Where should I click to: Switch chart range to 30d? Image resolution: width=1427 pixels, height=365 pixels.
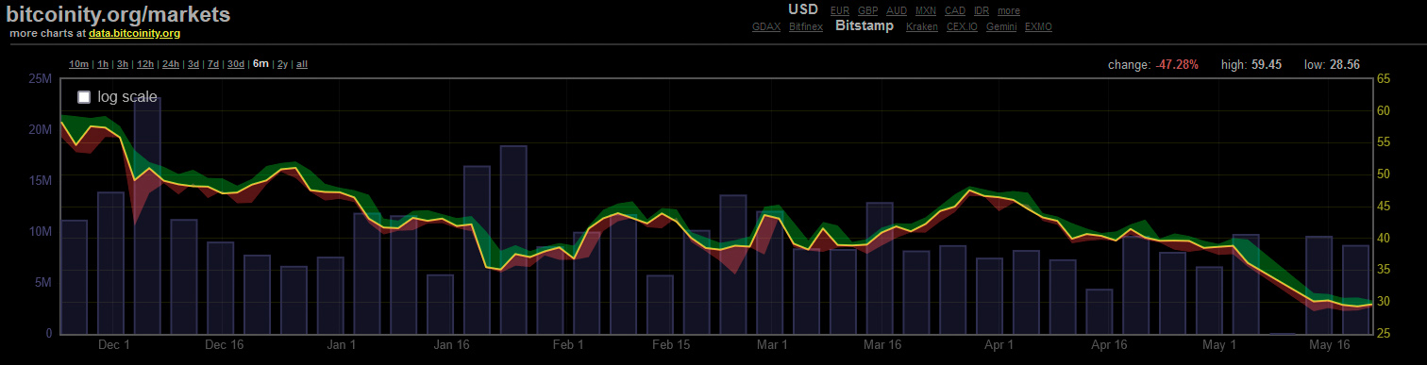[x=236, y=64]
